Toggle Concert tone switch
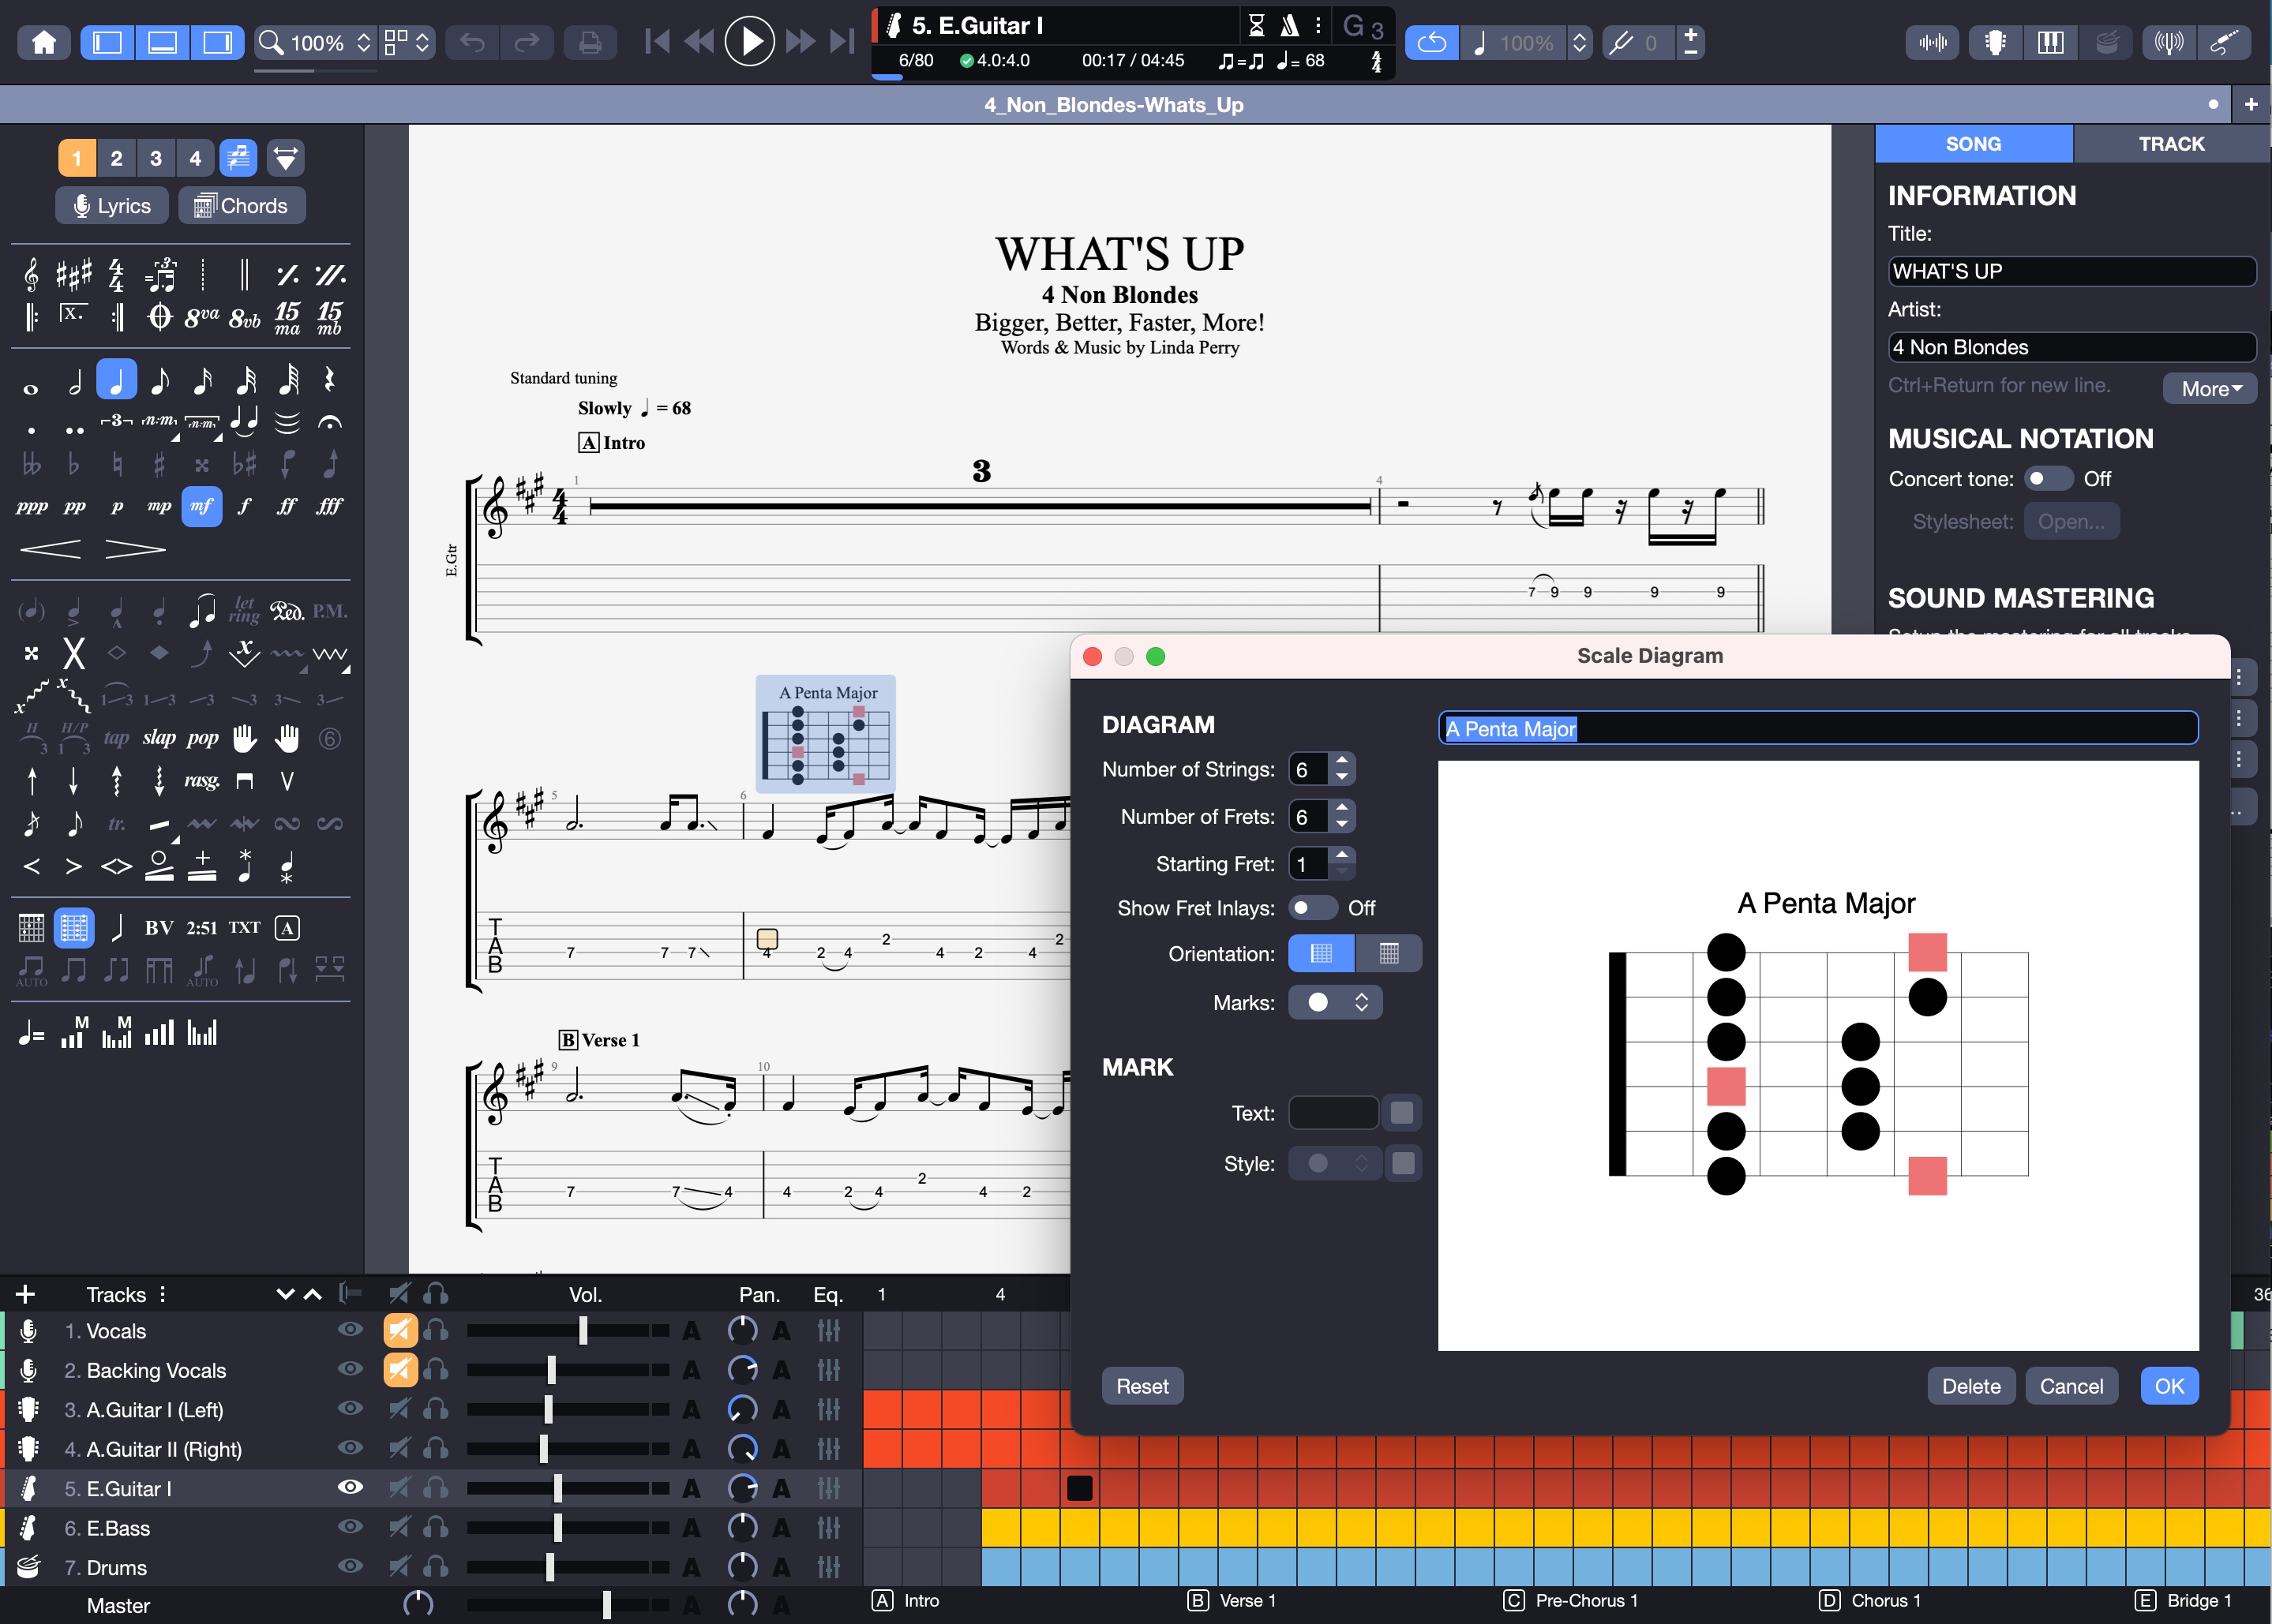 point(2047,478)
